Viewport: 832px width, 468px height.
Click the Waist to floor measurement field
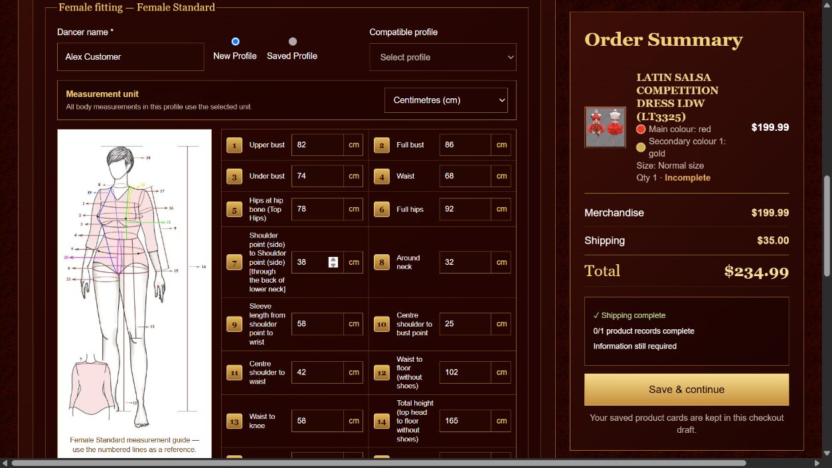(x=465, y=372)
